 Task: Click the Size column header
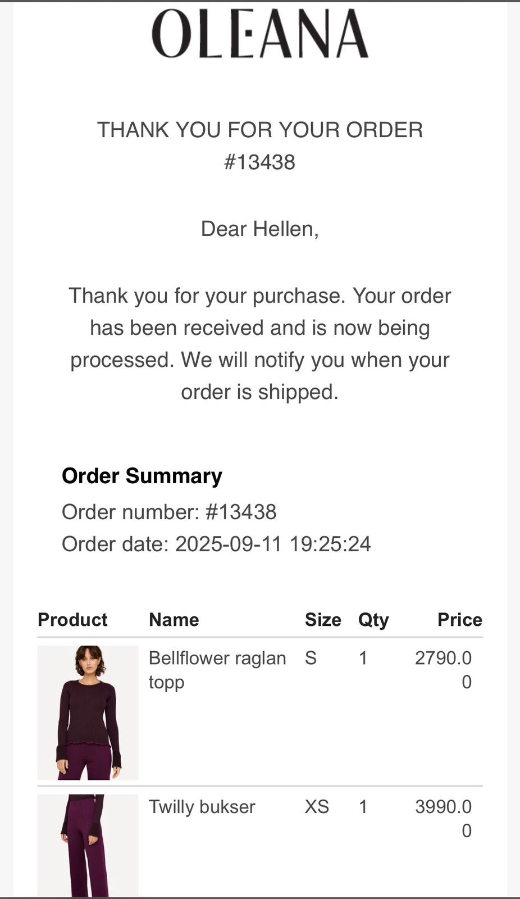point(323,620)
